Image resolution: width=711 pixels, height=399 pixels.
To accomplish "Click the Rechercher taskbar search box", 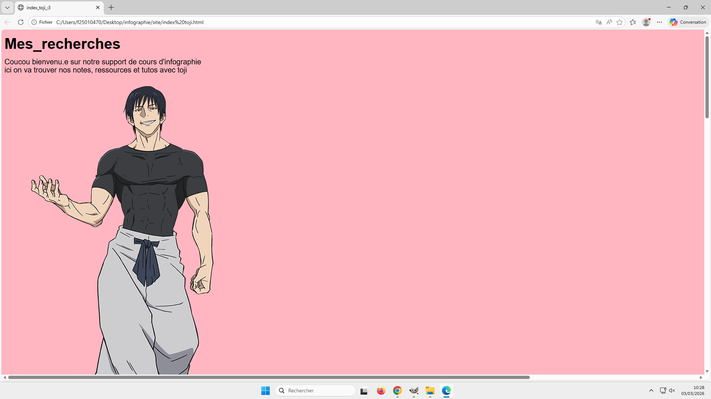I will pos(315,390).
